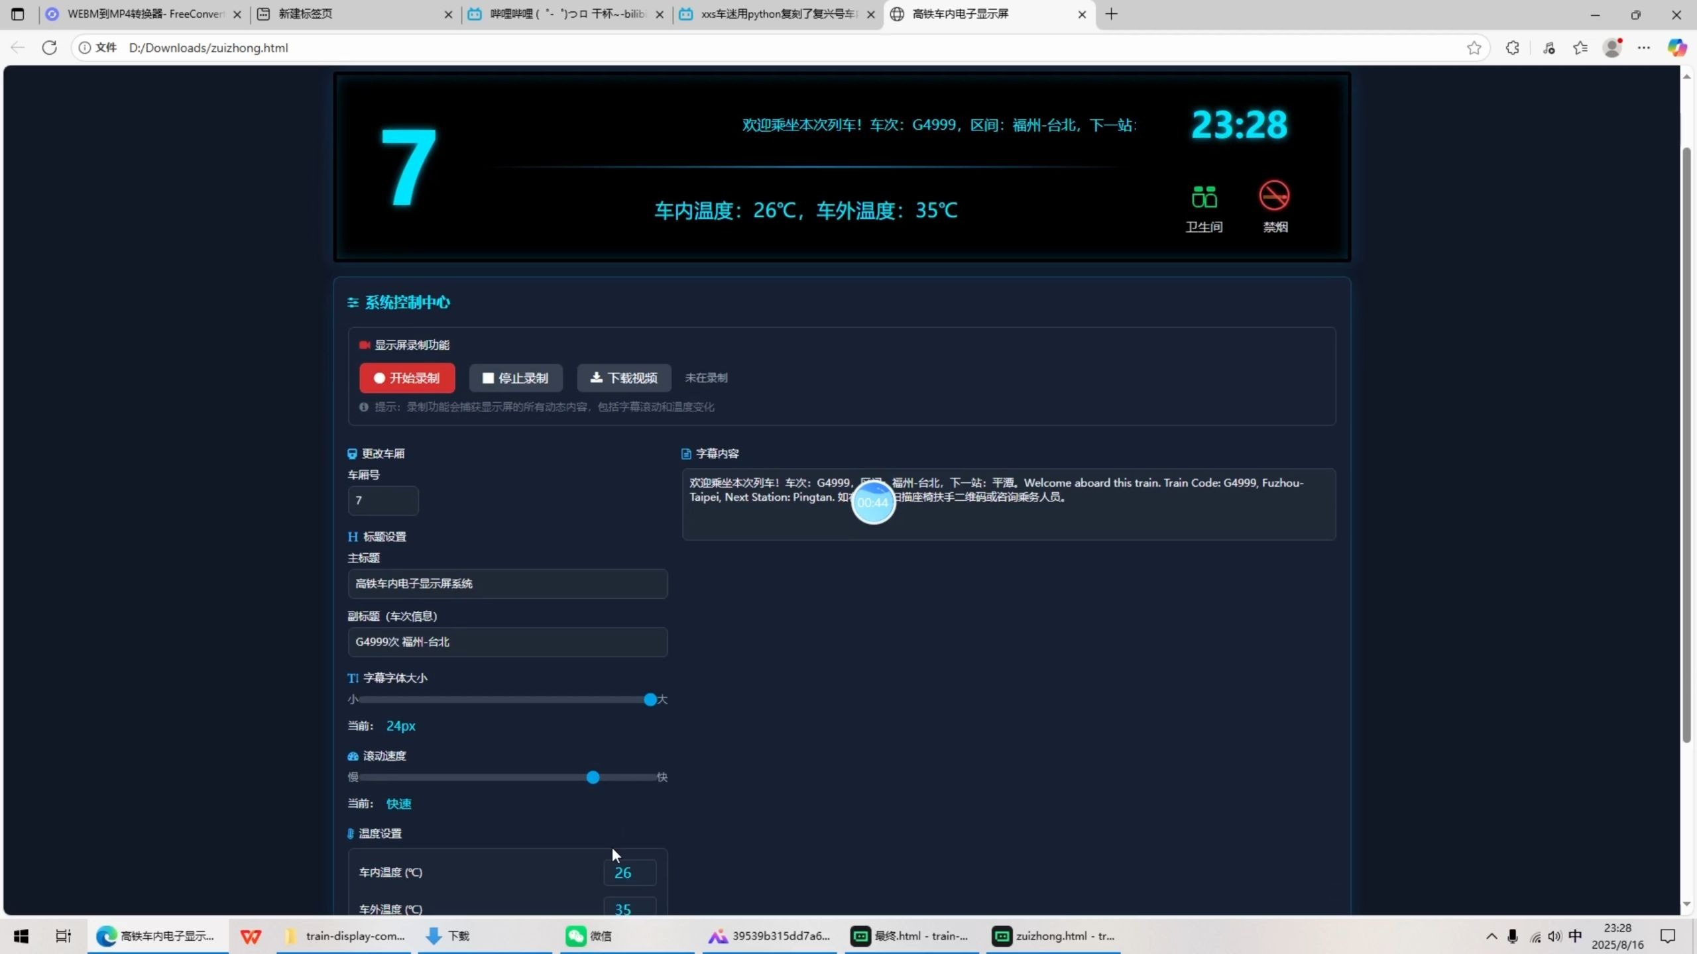The width and height of the screenshot is (1697, 954).
Task: Click the 系统控制中心 sliders icon
Action: pos(353,303)
